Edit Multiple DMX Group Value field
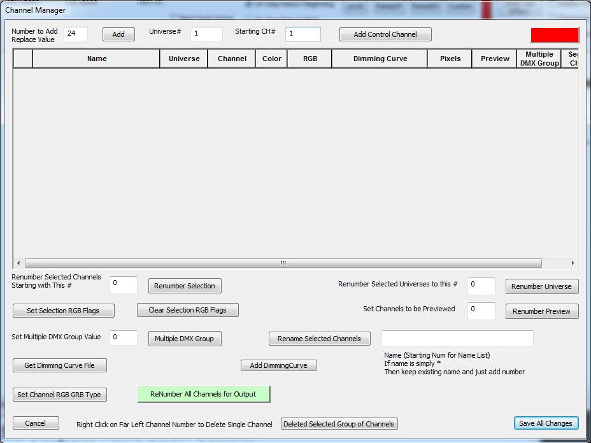The height and width of the screenshot is (443, 591). (124, 338)
